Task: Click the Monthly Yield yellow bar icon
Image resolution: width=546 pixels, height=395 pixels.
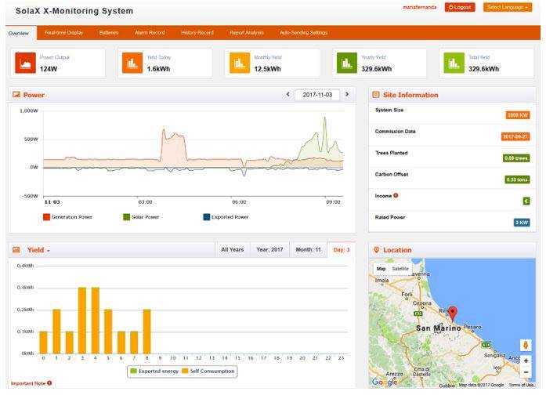Action: 240,63
